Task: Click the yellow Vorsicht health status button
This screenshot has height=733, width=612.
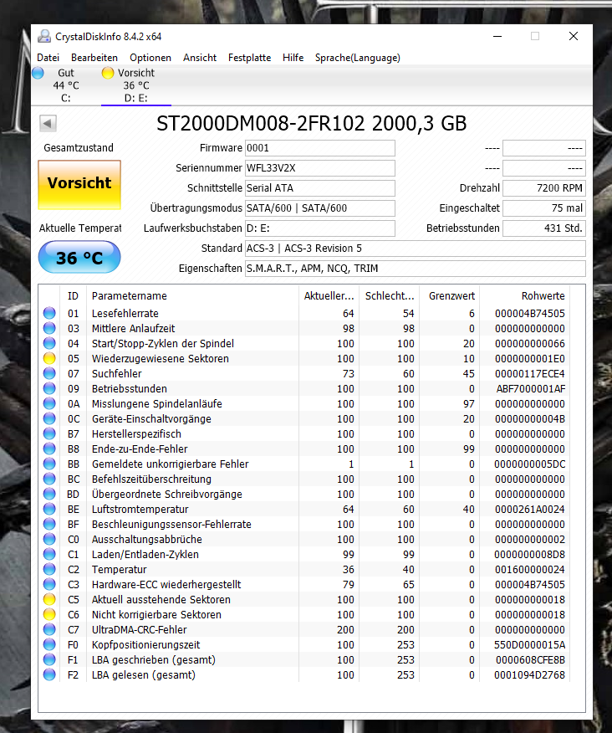Action: 79,185
